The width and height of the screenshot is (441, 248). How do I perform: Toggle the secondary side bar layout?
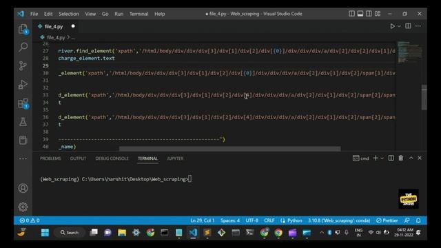coord(369,14)
